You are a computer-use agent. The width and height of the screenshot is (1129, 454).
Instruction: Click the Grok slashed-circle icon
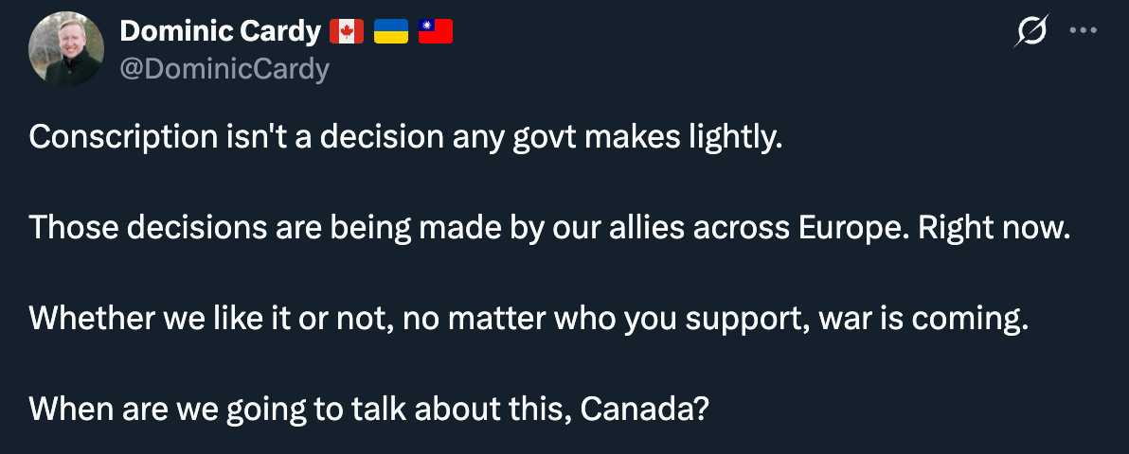click(x=1030, y=33)
